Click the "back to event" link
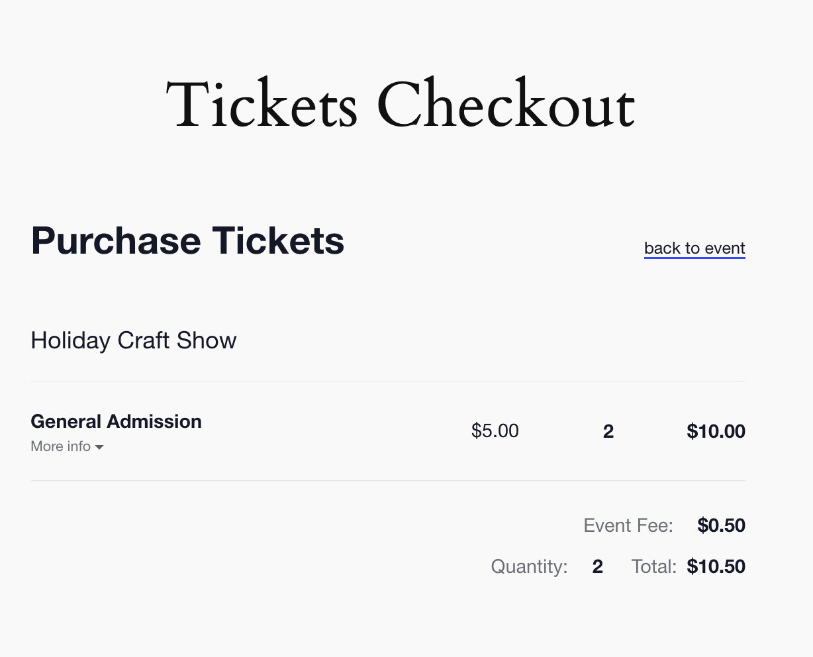 [694, 248]
